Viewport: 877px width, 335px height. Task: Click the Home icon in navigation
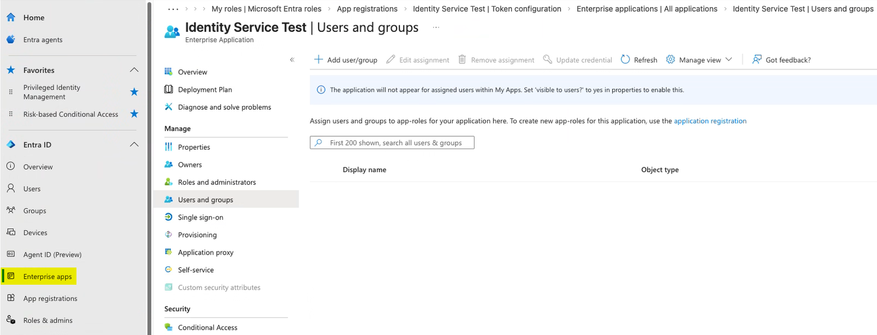[x=11, y=18]
